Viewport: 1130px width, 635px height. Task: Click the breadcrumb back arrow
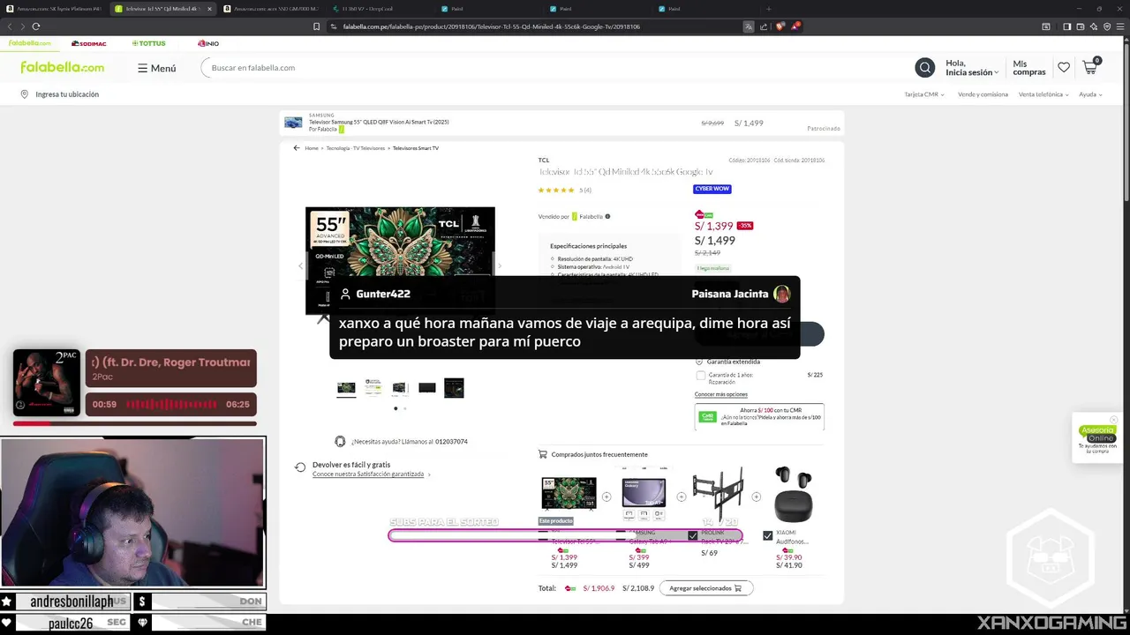click(x=297, y=148)
